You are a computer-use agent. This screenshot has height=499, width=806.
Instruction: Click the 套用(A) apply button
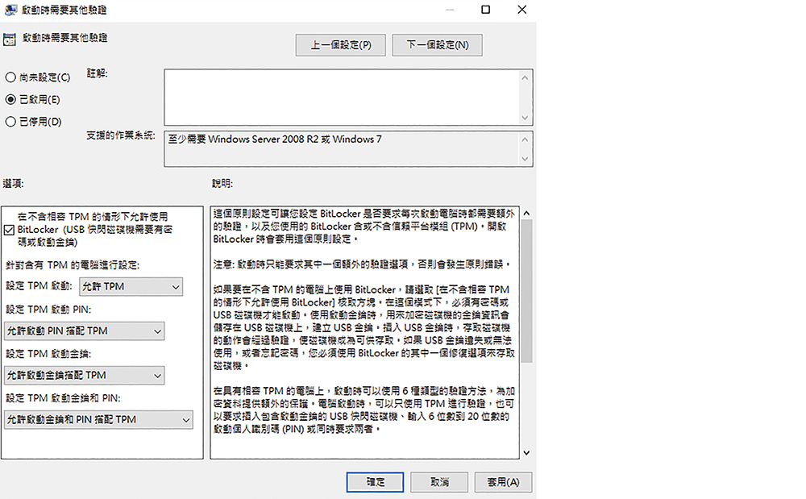[x=503, y=482]
